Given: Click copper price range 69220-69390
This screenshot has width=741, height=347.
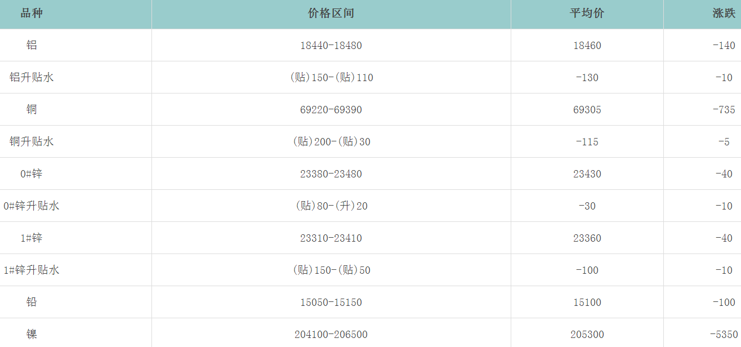Looking at the screenshot, I should pos(331,110).
